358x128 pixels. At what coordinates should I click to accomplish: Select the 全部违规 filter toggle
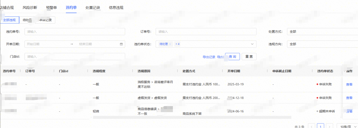click(x=10, y=20)
